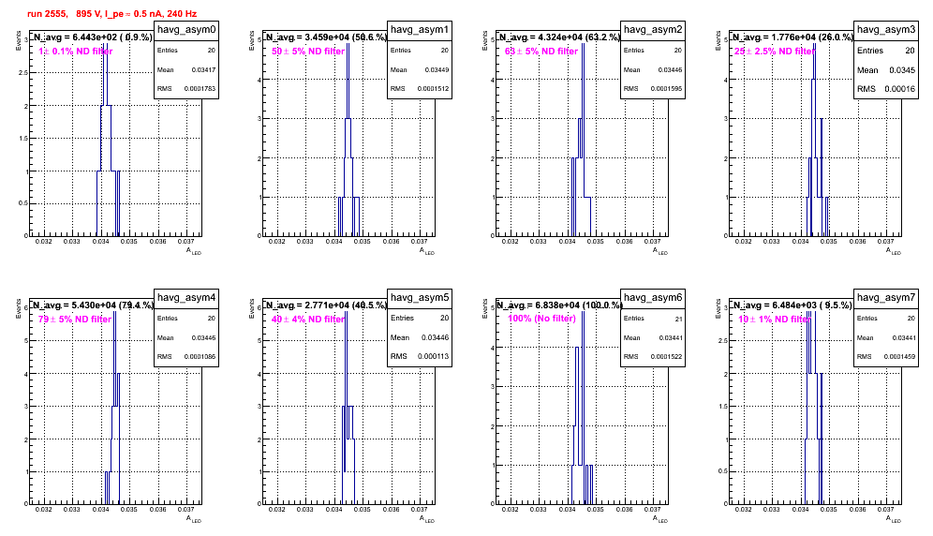Image resolution: width=933 pixels, height=536 pixels.
Task: Click the N_avg = 4.324e+04 label
Action: (x=559, y=37)
